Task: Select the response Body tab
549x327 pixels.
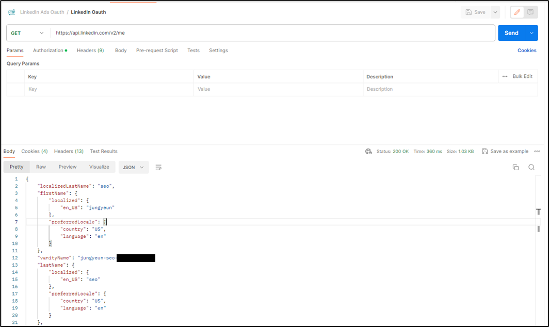Action: pyautogui.click(x=9, y=151)
